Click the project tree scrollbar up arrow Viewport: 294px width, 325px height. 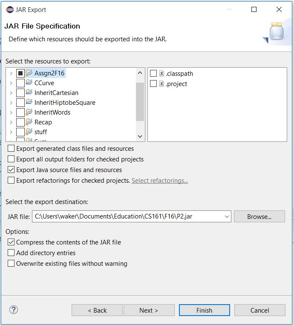[x=140, y=73]
